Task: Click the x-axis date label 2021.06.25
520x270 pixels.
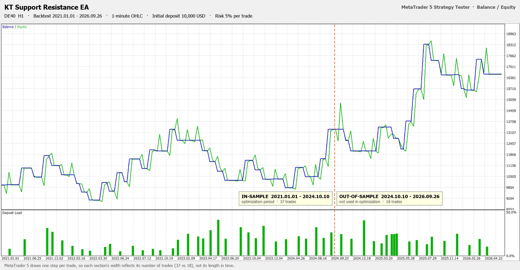Action: tap(33, 258)
